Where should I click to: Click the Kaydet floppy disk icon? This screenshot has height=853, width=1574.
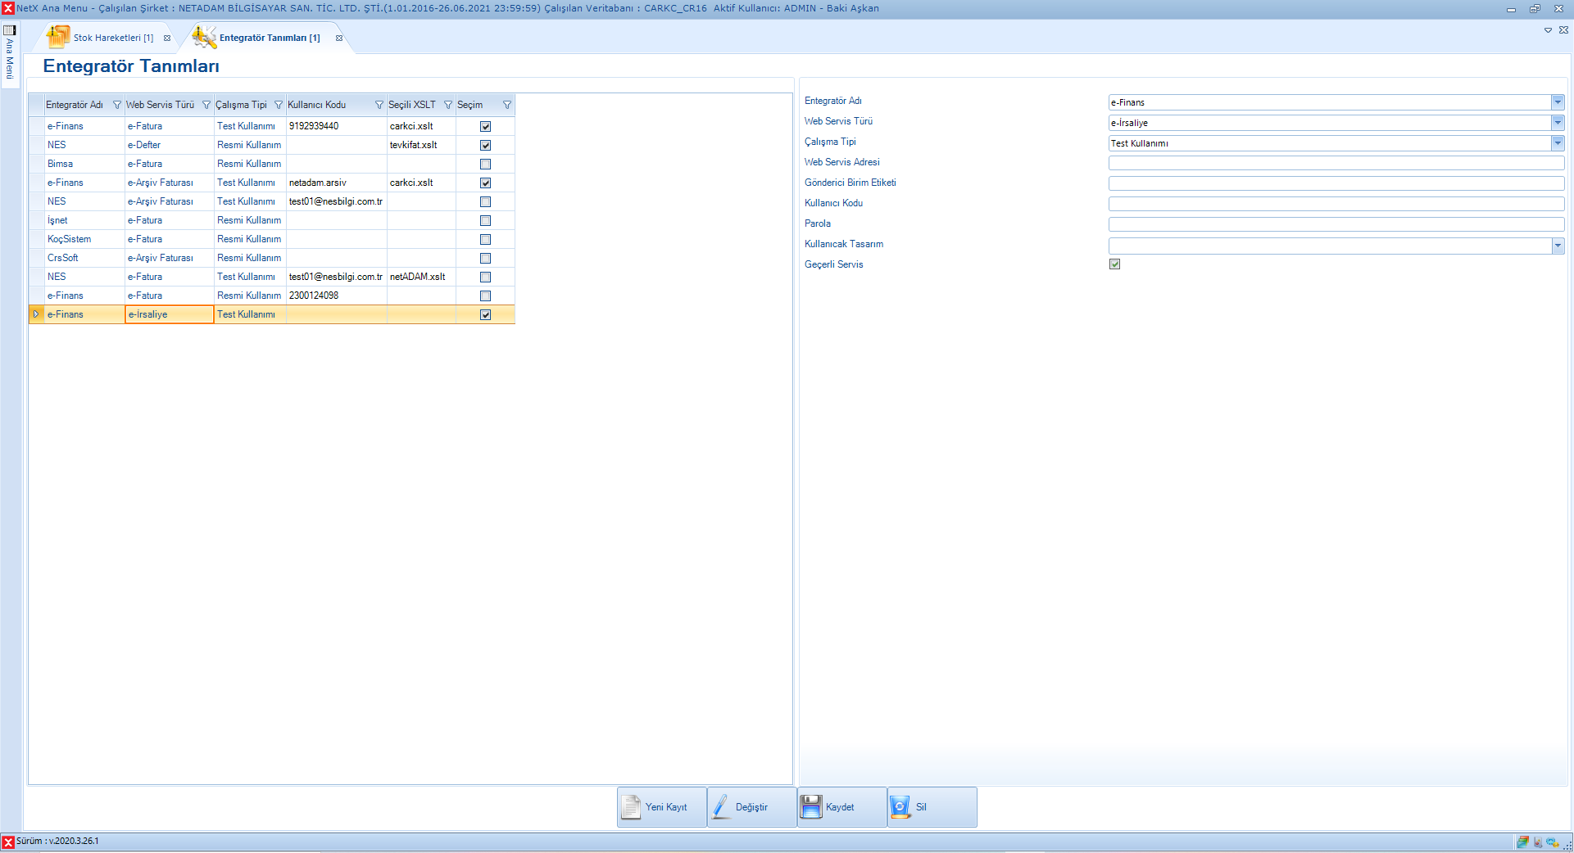click(810, 807)
